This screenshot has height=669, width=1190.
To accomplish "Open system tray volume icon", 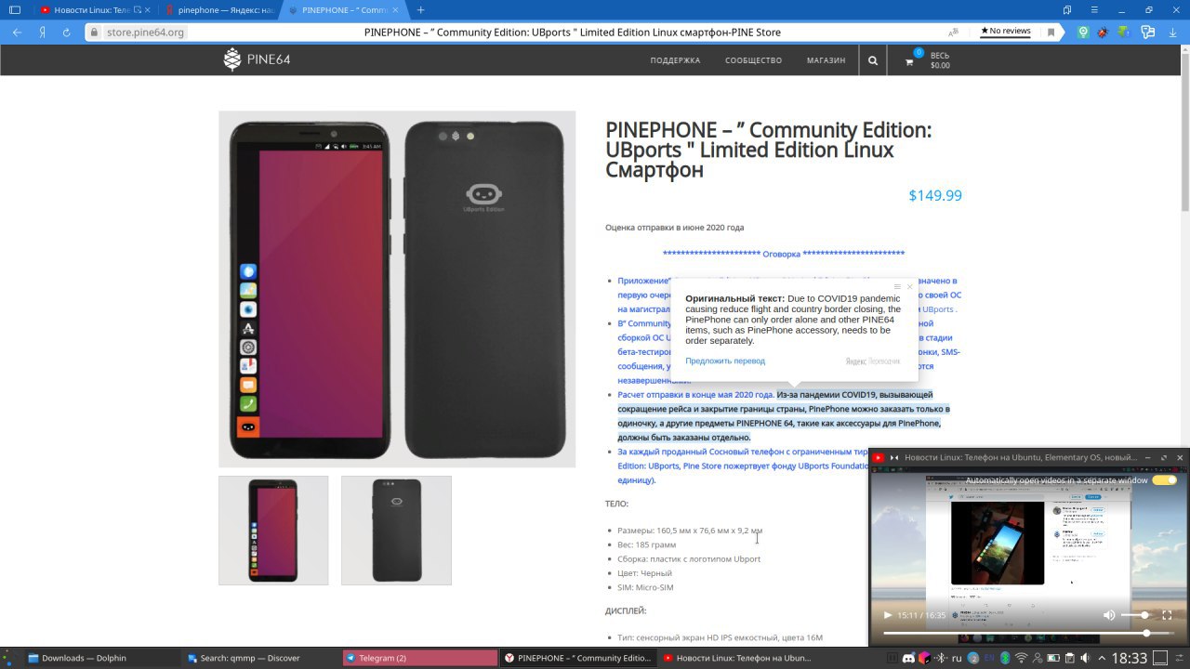I will (1084, 658).
